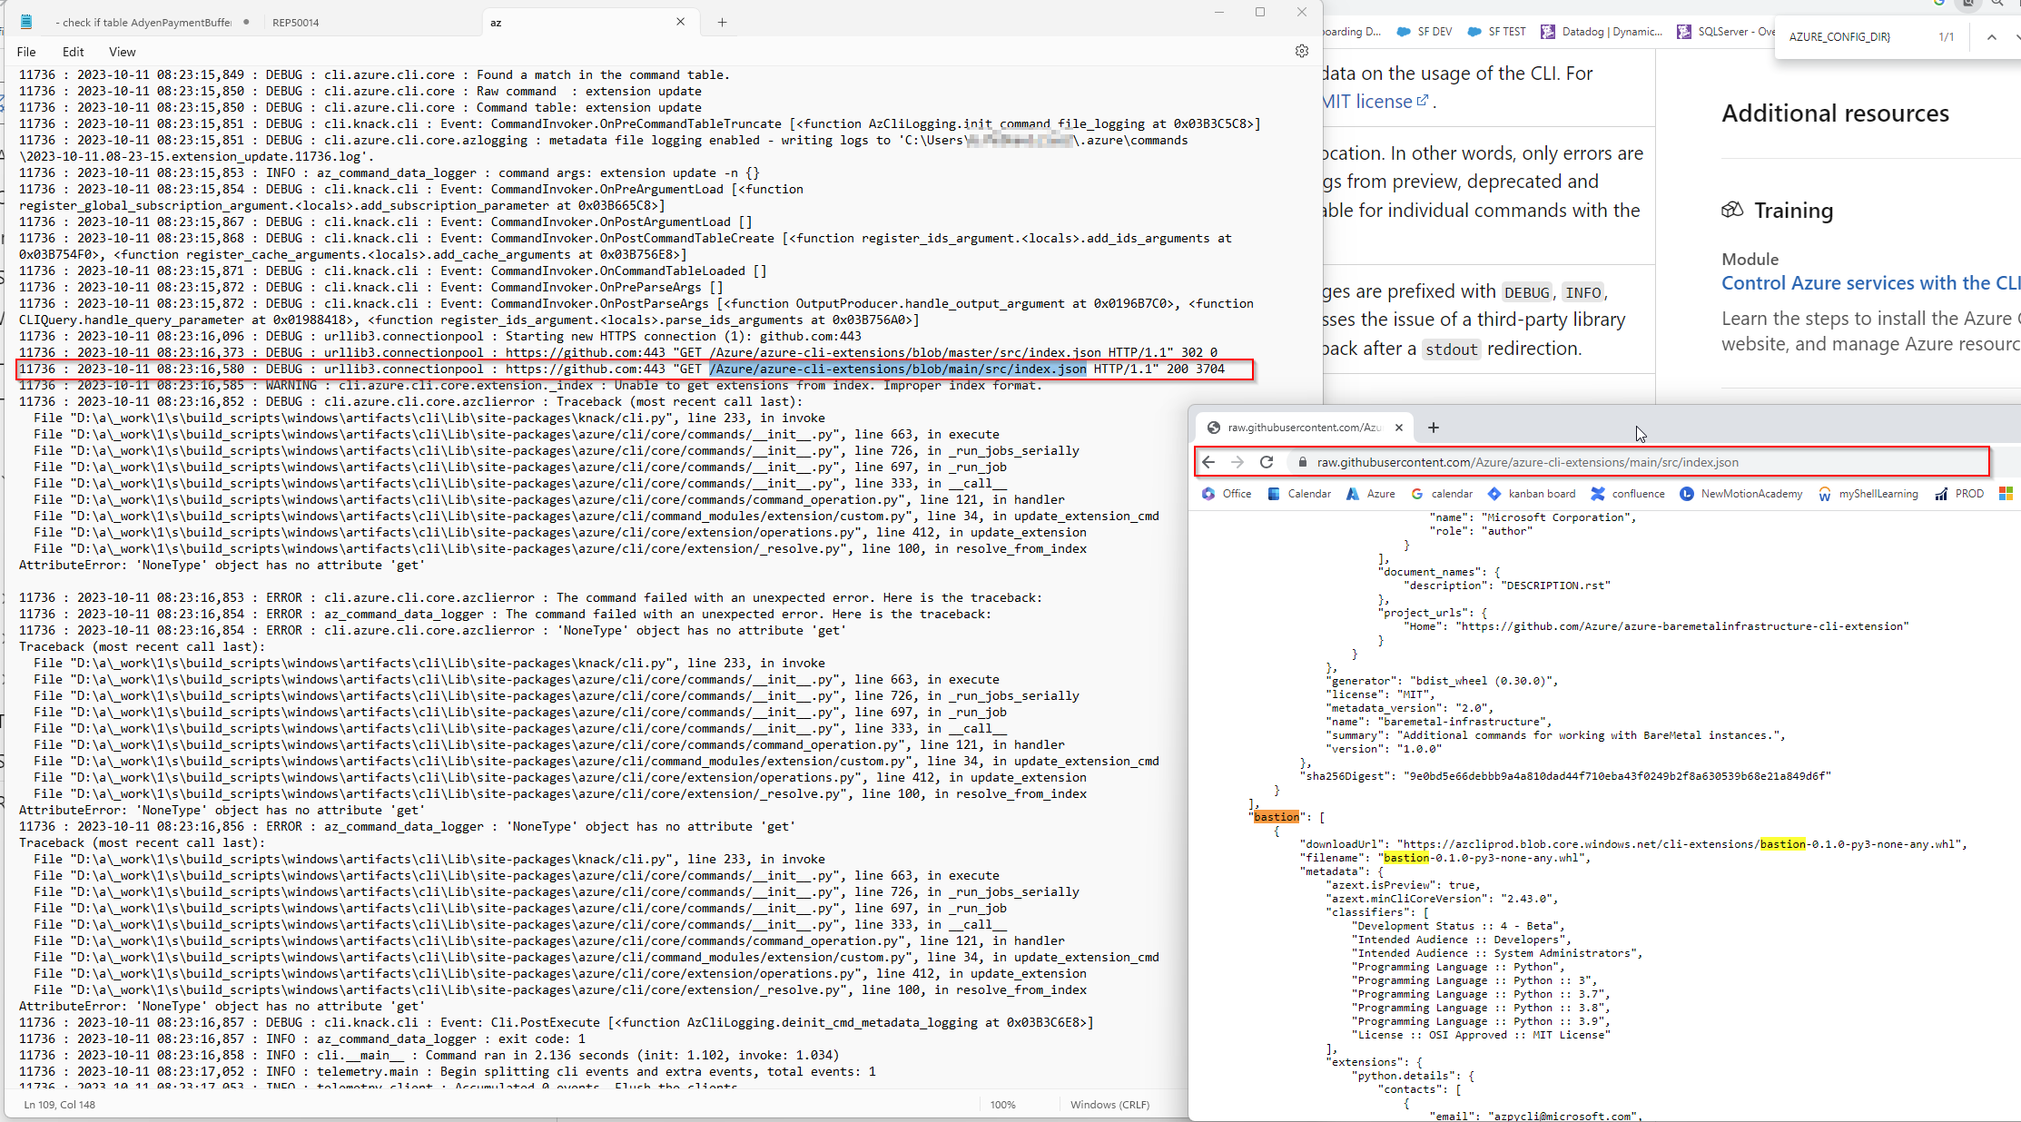2021x1122 pixels.
Task: Open Notepad settings via the gear icon
Action: tap(1302, 51)
